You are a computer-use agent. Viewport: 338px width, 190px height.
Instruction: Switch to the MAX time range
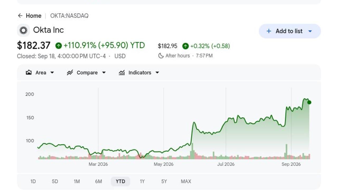pos(186,182)
